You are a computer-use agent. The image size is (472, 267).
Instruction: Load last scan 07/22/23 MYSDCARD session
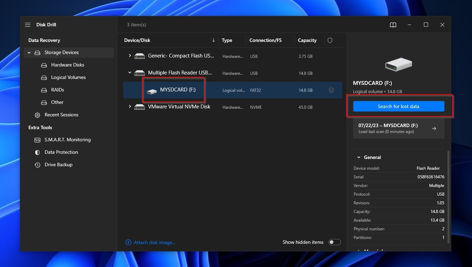399,128
